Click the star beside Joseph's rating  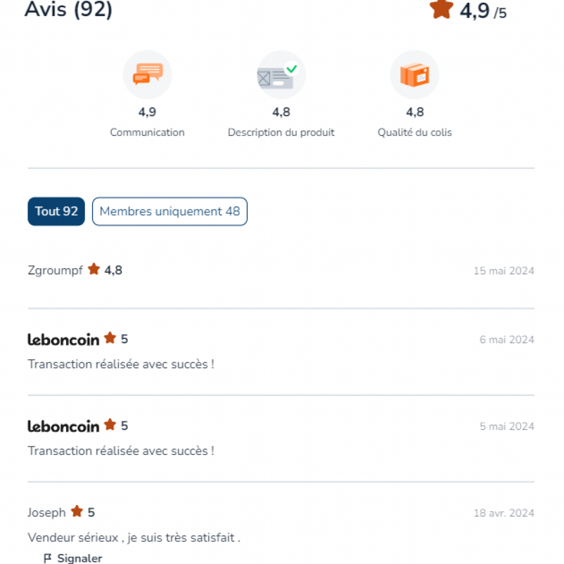pos(77,512)
